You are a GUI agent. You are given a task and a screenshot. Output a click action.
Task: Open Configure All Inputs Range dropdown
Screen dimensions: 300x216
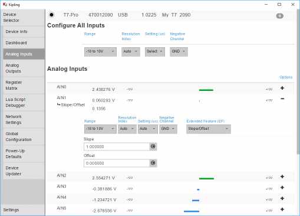[x=100, y=51]
